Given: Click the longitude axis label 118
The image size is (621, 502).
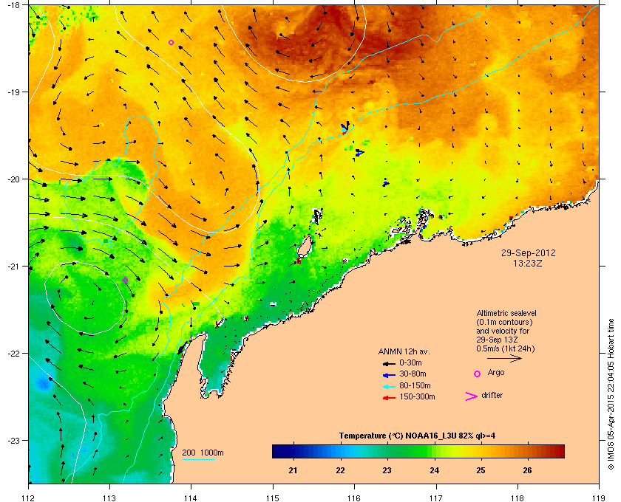Looking at the screenshot, I should (517, 498).
